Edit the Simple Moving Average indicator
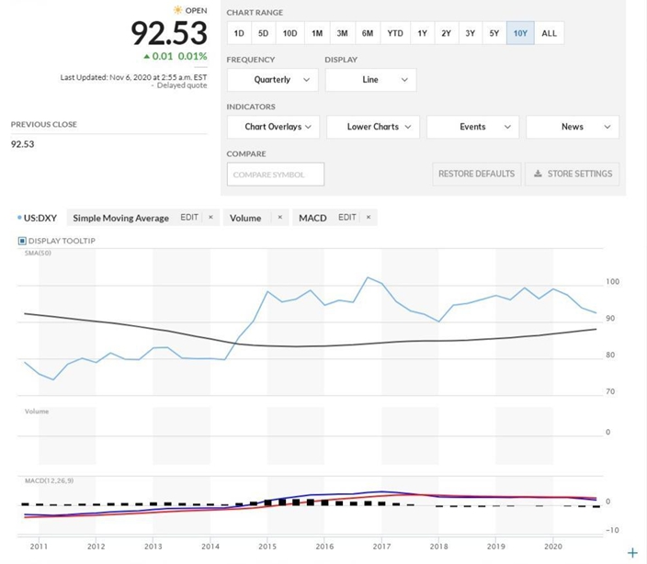This screenshot has height=564, width=647. (189, 218)
